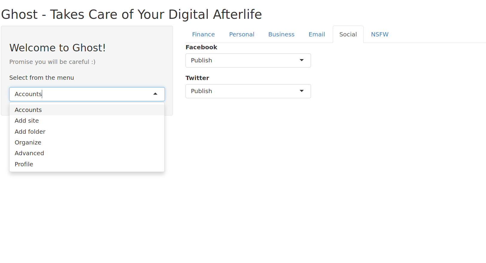This screenshot has width=486, height=263.
Task: Switch to the Finance tab
Action: coord(203,34)
